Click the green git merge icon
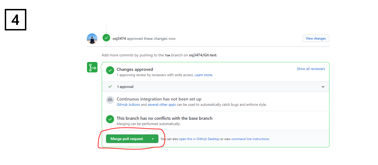This screenshot has height=165, width=378. click(92, 67)
